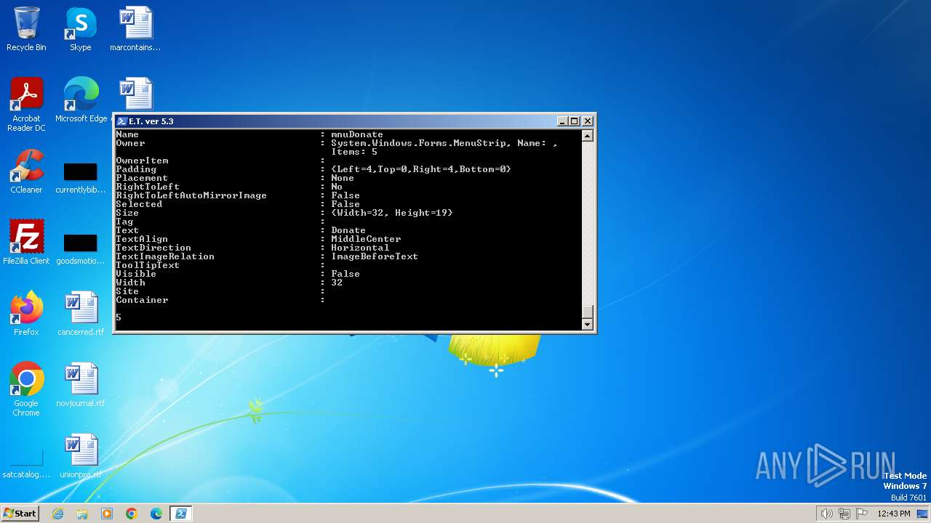This screenshot has width=931, height=523.
Task: Launch Google Chrome desktop shortcut
Action: click(26, 389)
